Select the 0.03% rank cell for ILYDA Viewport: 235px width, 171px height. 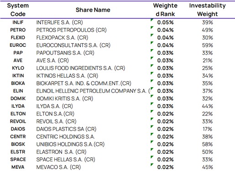(165, 106)
